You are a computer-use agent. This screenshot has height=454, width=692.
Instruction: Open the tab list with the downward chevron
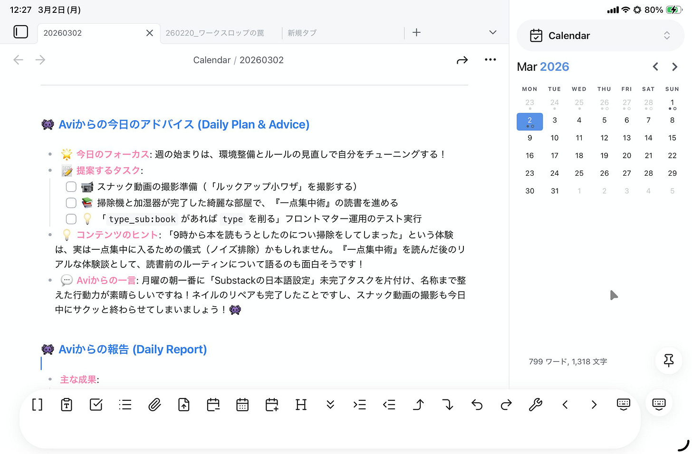(492, 32)
